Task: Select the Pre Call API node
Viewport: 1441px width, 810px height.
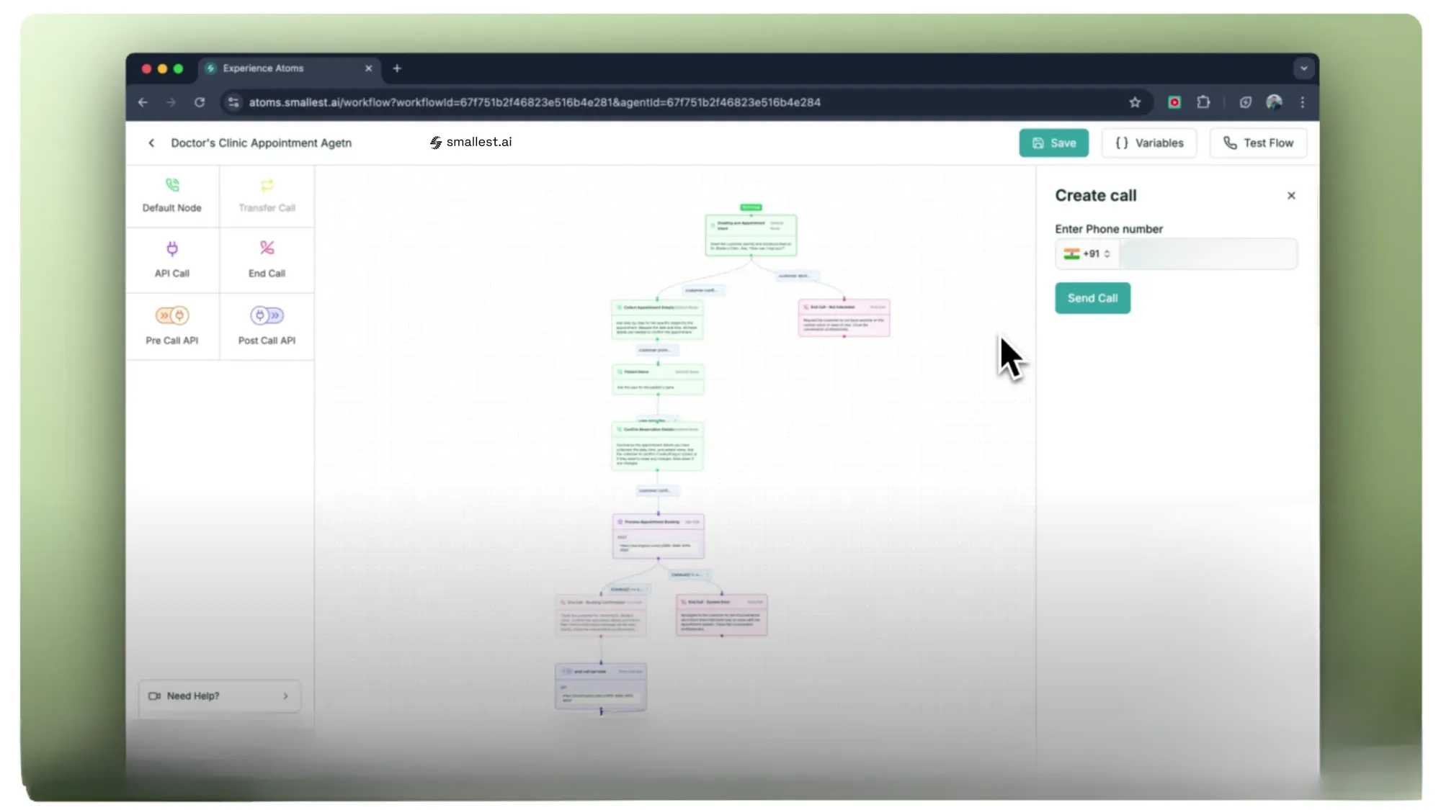Action: (171, 325)
